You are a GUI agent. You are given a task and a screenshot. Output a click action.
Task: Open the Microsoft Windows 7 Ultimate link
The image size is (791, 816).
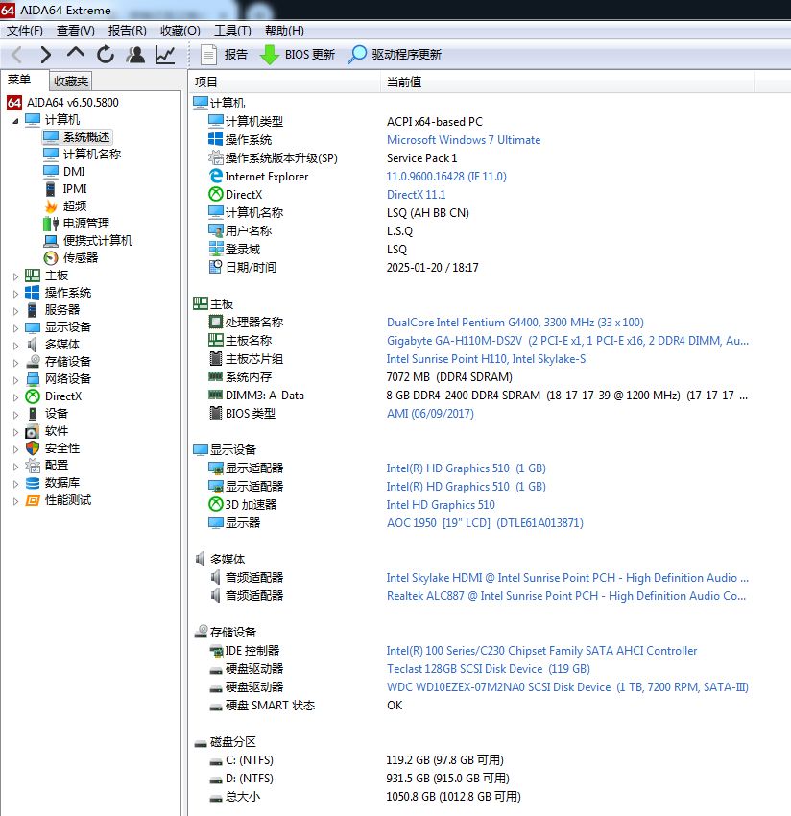[463, 140]
